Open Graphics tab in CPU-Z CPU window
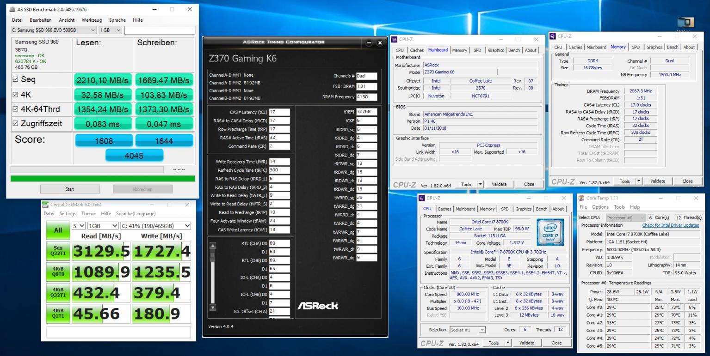This screenshot has width=710, height=356. pyautogui.click(x=523, y=209)
